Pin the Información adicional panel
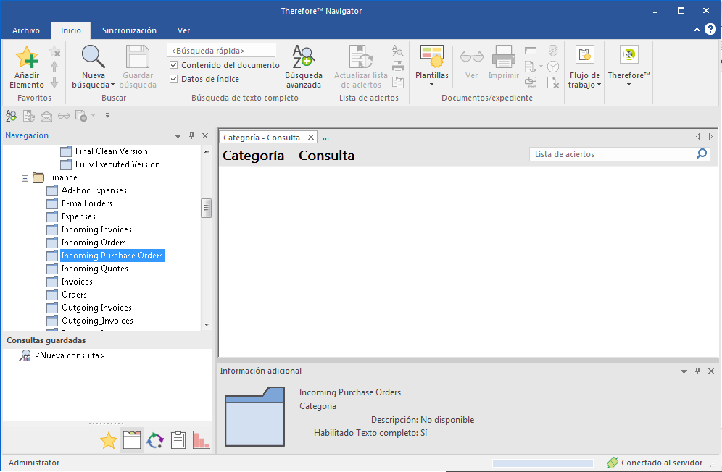 (697, 371)
